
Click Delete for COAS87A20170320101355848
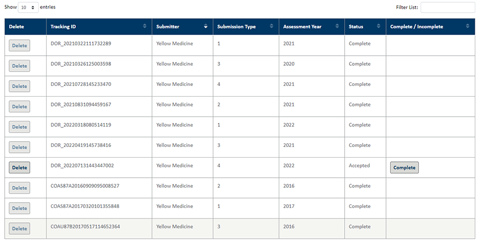coord(20,209)
